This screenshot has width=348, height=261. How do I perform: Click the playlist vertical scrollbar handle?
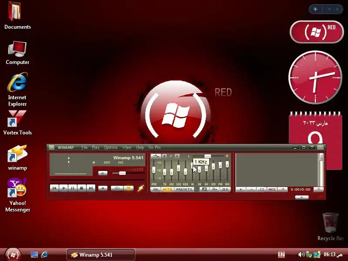pos(321,157)
